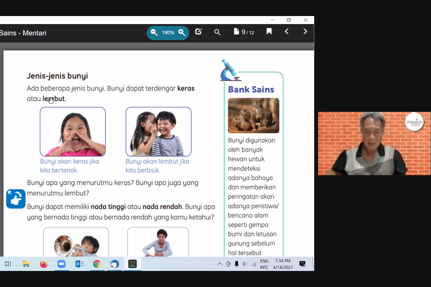
Task: Click the search magnifier in the toolbar
Action: coord(217,32)
